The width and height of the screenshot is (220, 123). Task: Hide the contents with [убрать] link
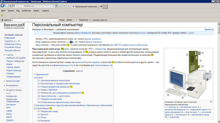[x=79, y=71]
